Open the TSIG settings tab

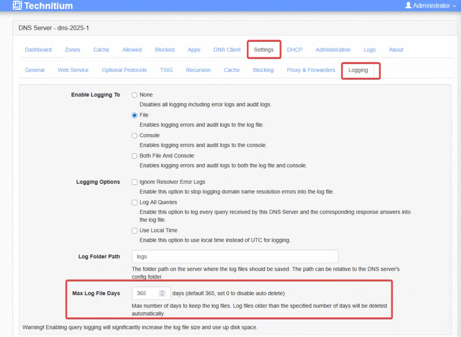click(166, 70)
